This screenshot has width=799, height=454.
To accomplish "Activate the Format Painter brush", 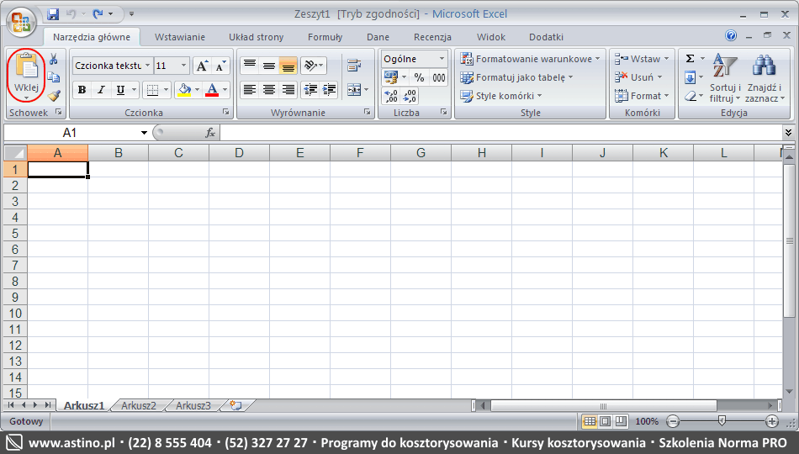I will pos(54,96).
